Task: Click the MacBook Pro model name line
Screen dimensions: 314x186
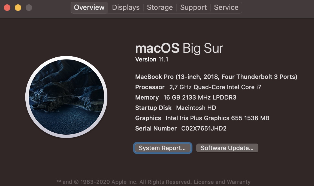Action: click(216, 77)
